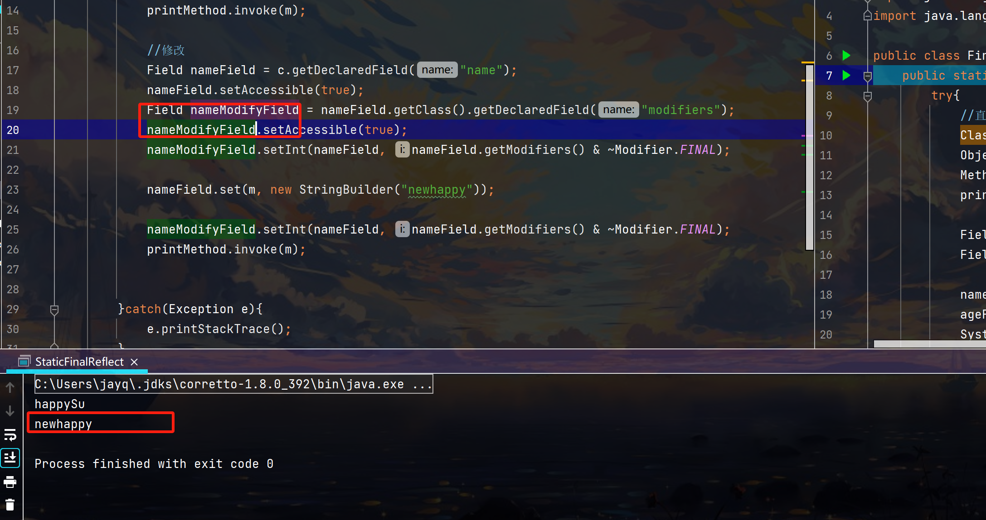Select nameField.setAccessible method call line 18
Screen dimensions: 986x520
tap(254, 90)
